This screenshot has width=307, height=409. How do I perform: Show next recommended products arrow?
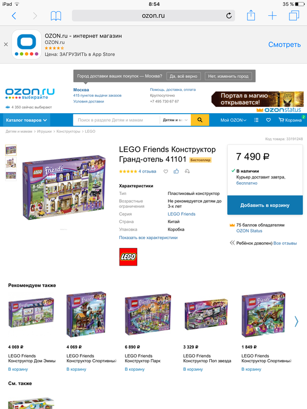(296, 321)
